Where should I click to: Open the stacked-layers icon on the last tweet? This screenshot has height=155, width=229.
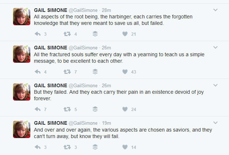click(x=95, y=147)
